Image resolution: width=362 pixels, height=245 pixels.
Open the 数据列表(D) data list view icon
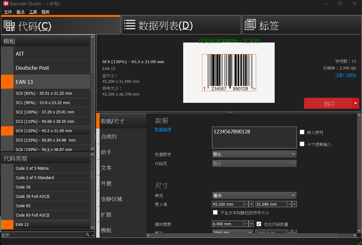130,24
